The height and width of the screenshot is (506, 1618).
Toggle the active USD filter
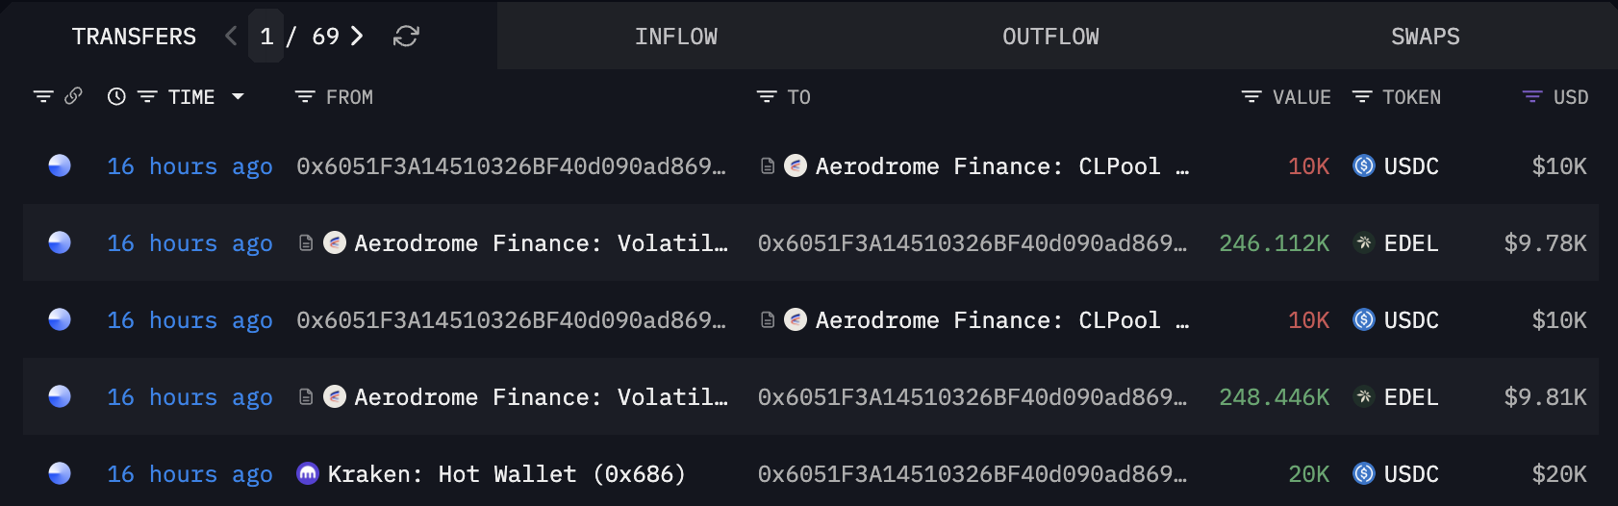(x=1532, y=96)
